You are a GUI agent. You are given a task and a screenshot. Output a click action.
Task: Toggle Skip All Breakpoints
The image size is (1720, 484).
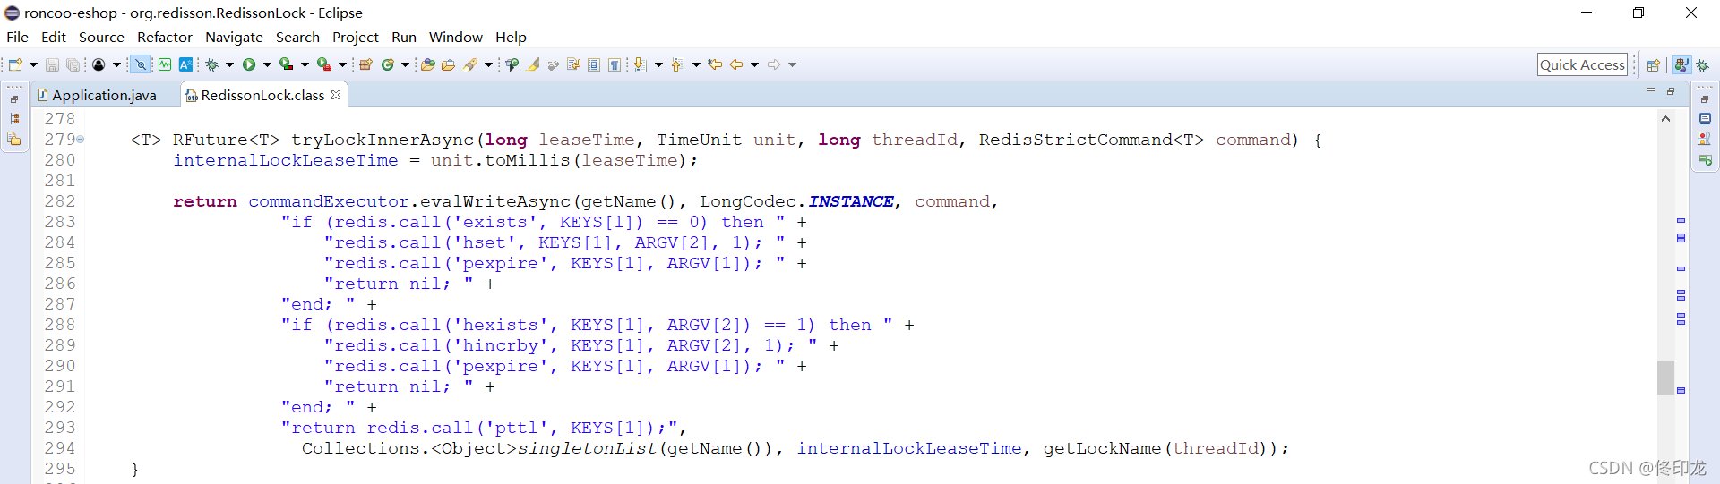coord(140,64)
